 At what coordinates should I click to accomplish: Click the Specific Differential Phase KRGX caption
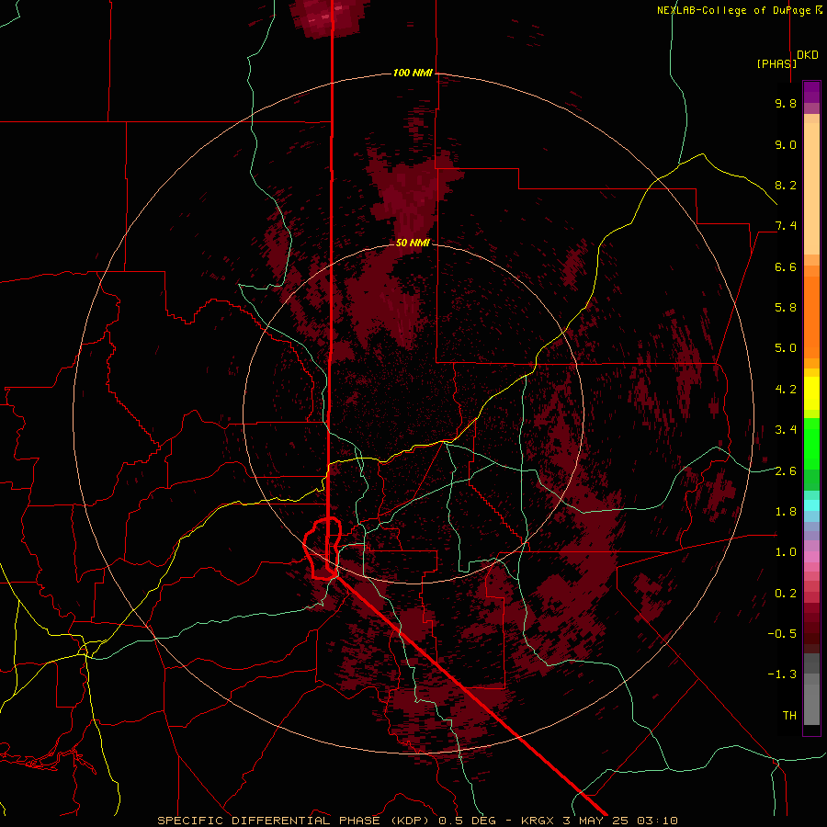tap(418, 821)
